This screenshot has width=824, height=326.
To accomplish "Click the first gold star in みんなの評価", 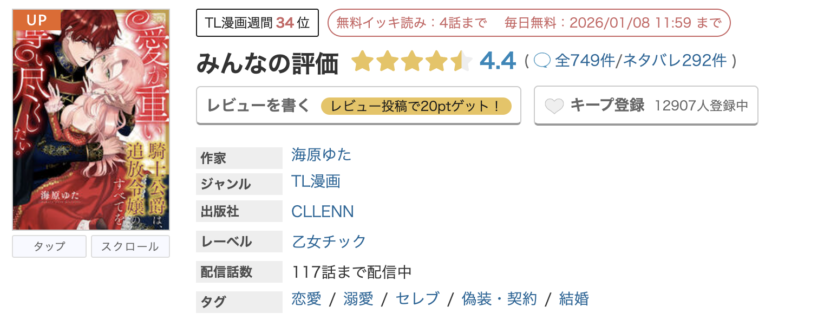I will [x=361, y=61].
